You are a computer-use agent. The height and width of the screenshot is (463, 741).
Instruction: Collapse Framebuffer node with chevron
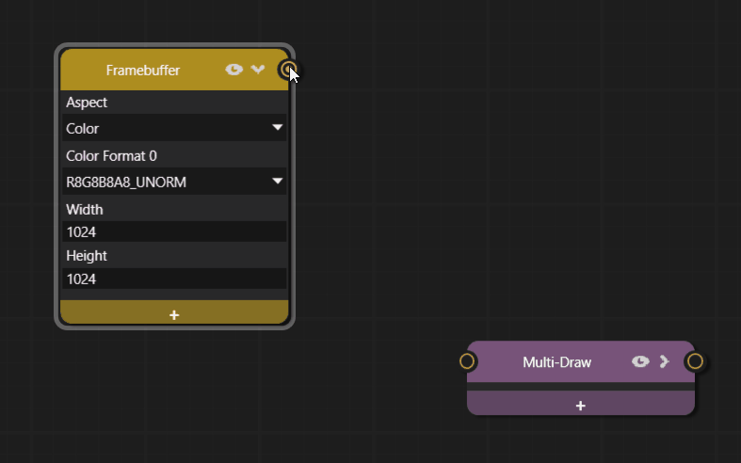pos(258,70)
